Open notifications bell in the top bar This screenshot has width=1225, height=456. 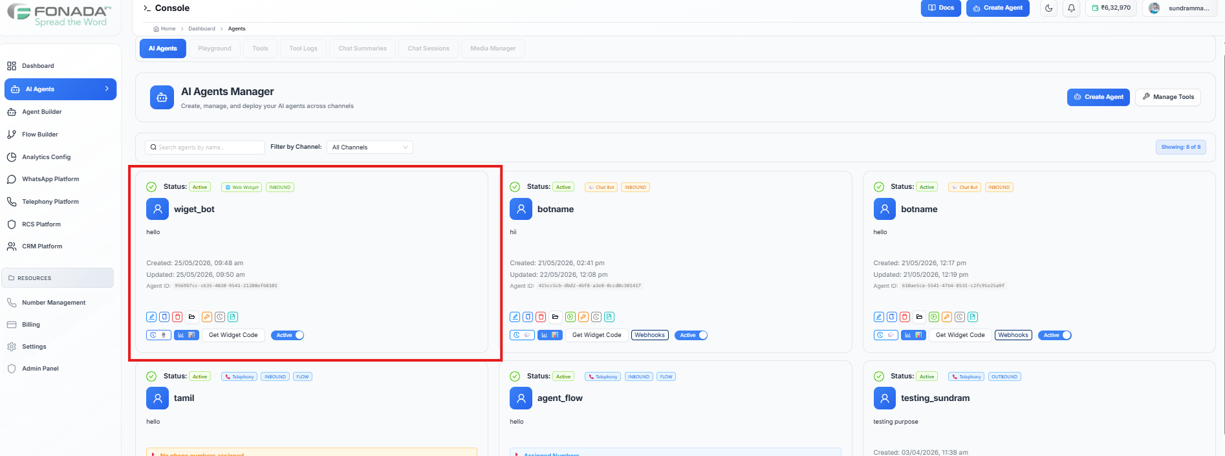[x=1071, y=8]
